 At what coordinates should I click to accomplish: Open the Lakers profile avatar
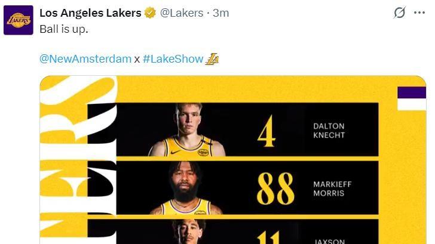19,20
